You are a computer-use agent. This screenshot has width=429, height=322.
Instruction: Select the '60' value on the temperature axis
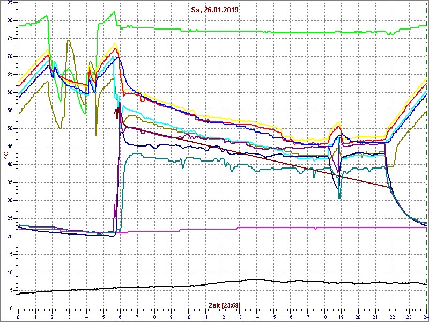10,92
